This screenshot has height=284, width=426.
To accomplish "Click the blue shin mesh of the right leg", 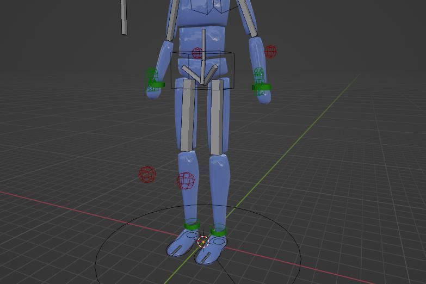I will (219, 189).
